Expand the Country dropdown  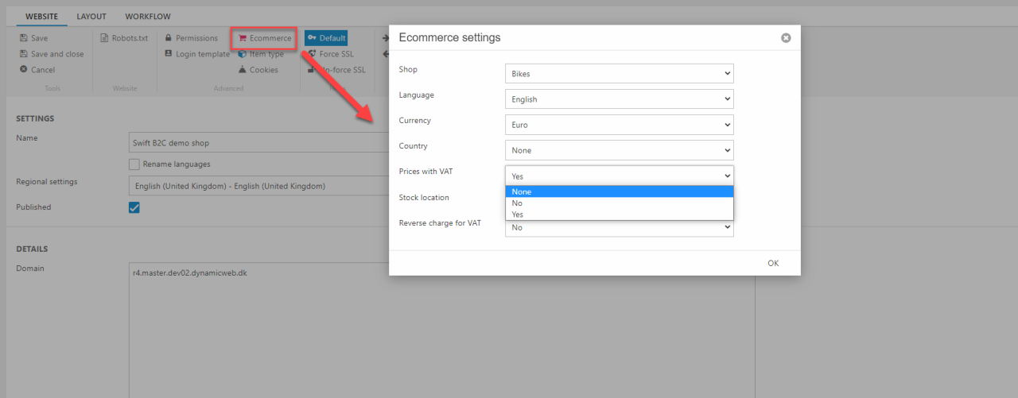click(x=619, y=150)
